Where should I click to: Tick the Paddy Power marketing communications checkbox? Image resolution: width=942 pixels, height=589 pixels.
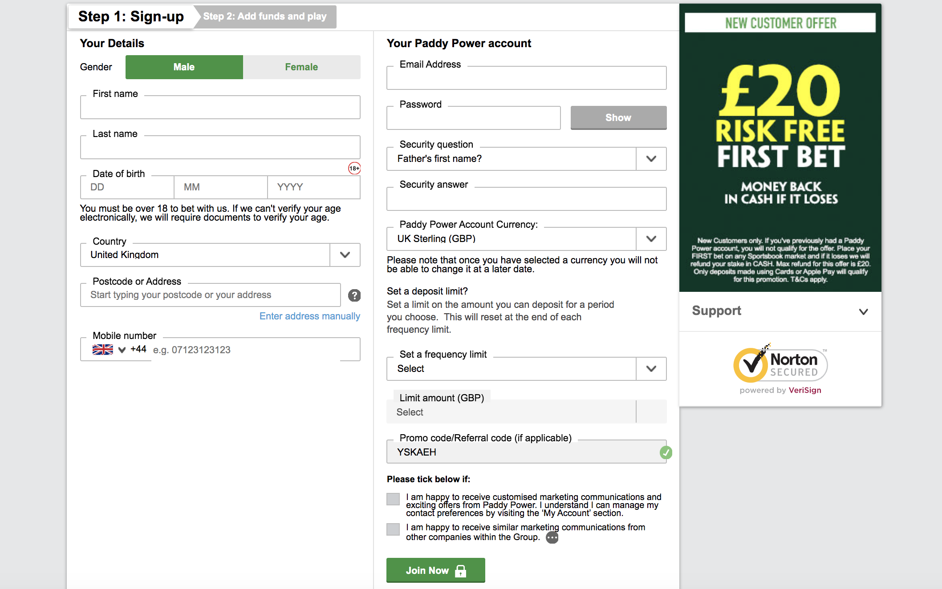(392, 499)
